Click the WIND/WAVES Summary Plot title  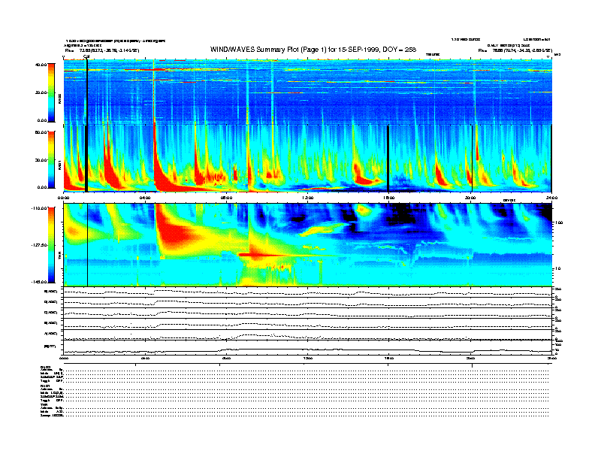coord(313,50)
